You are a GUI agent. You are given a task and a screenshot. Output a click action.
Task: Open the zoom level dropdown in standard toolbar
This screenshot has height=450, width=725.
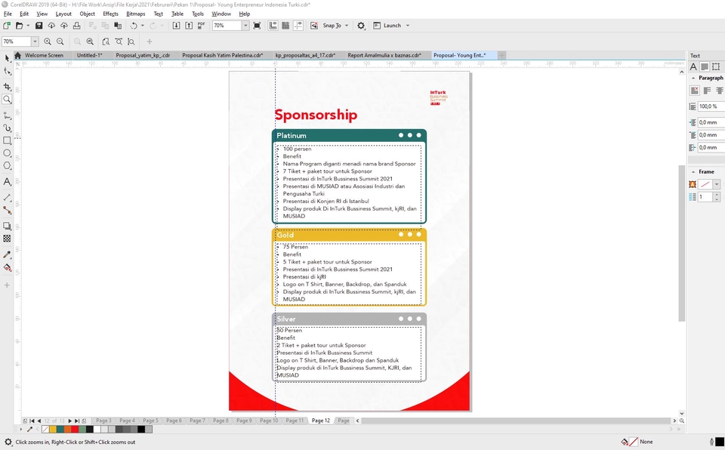pyautogui.click(x=245, y=26)
